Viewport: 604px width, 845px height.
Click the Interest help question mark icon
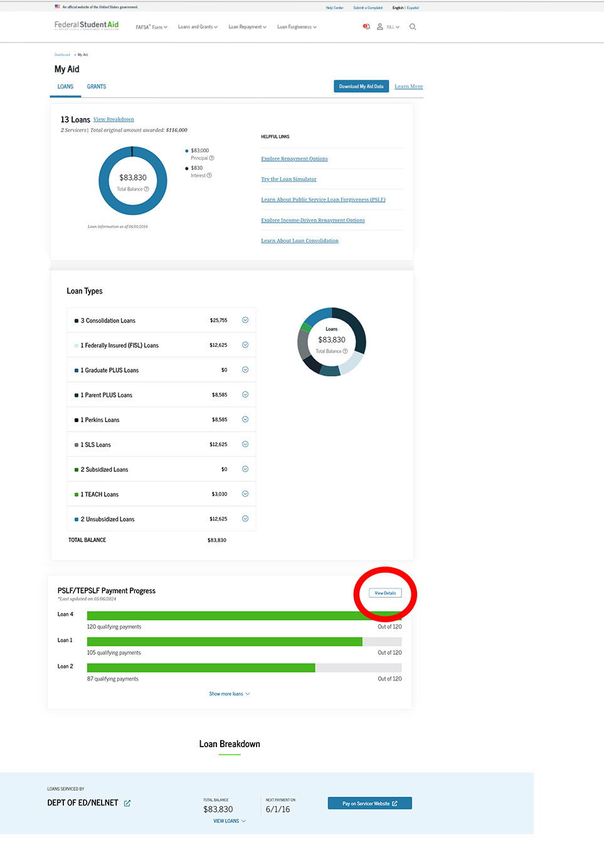pyautogui.click(x=208, y=176)
